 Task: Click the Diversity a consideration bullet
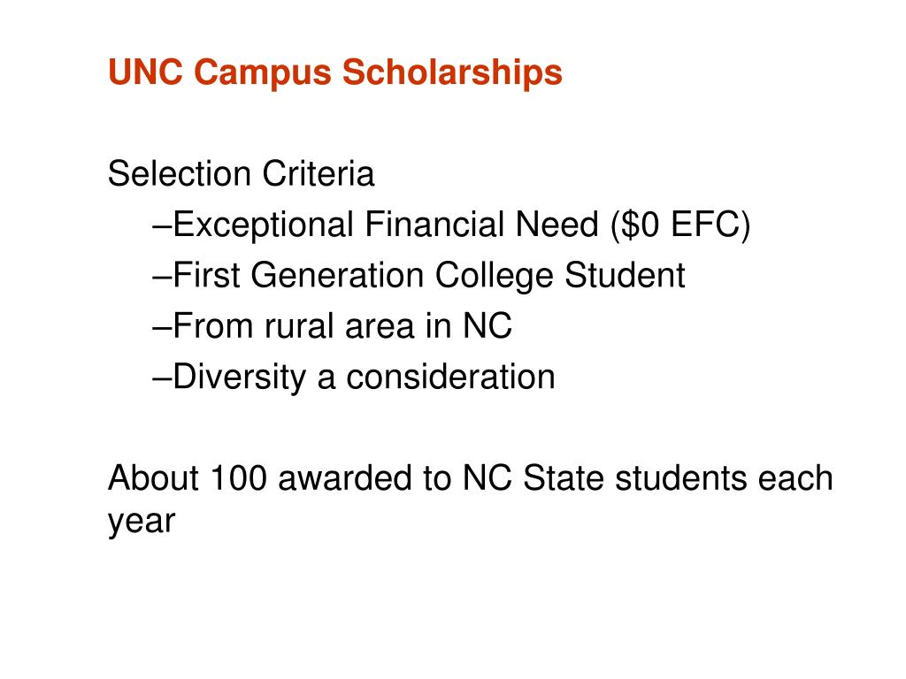coord(354,378)
